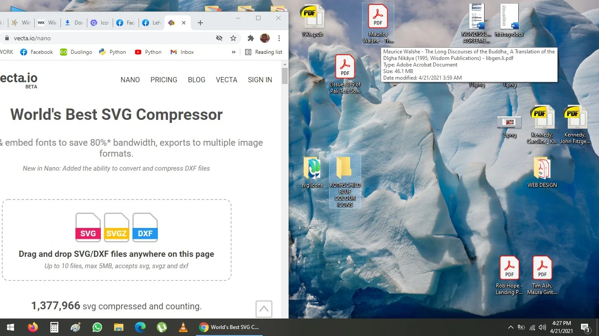
Task: Click the VECTA navigation link
Action: (x=227, y=80)
